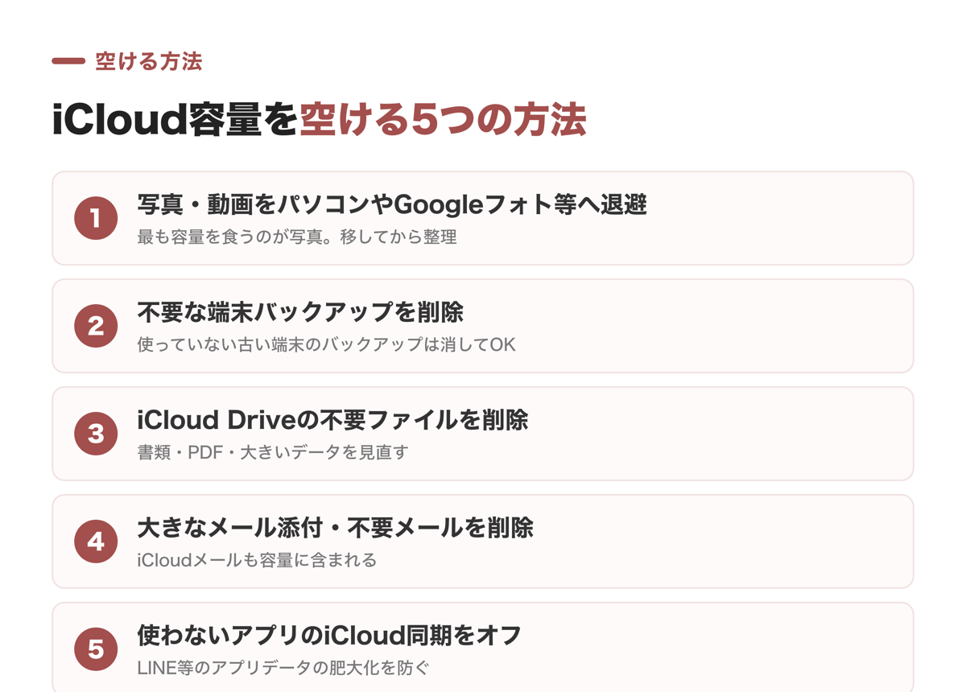Click the title "写真・動画をパソコンやGoogleフォト等へ退避"

[392, 204]
